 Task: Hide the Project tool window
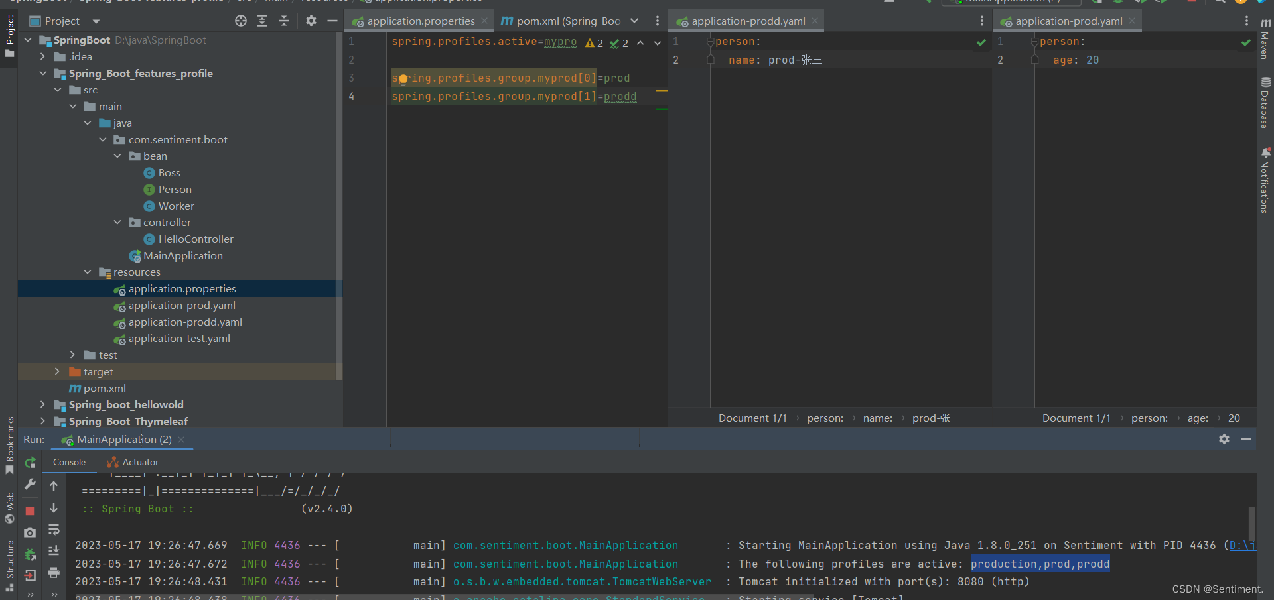click(332, 21)
